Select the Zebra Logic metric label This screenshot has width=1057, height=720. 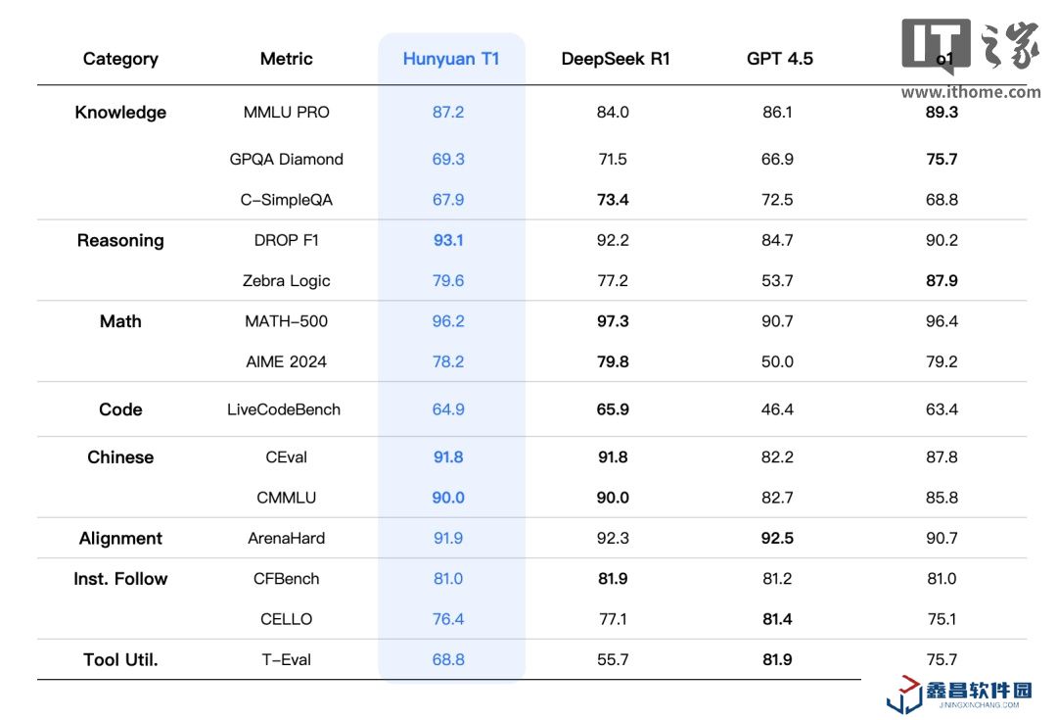point(287,281)
